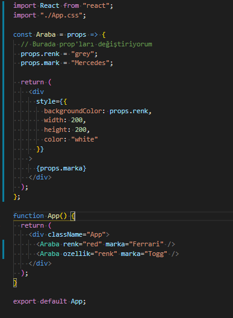Click the closing '};' of the Araba component
Screen dimensions: 233x318
click(17, 197)
